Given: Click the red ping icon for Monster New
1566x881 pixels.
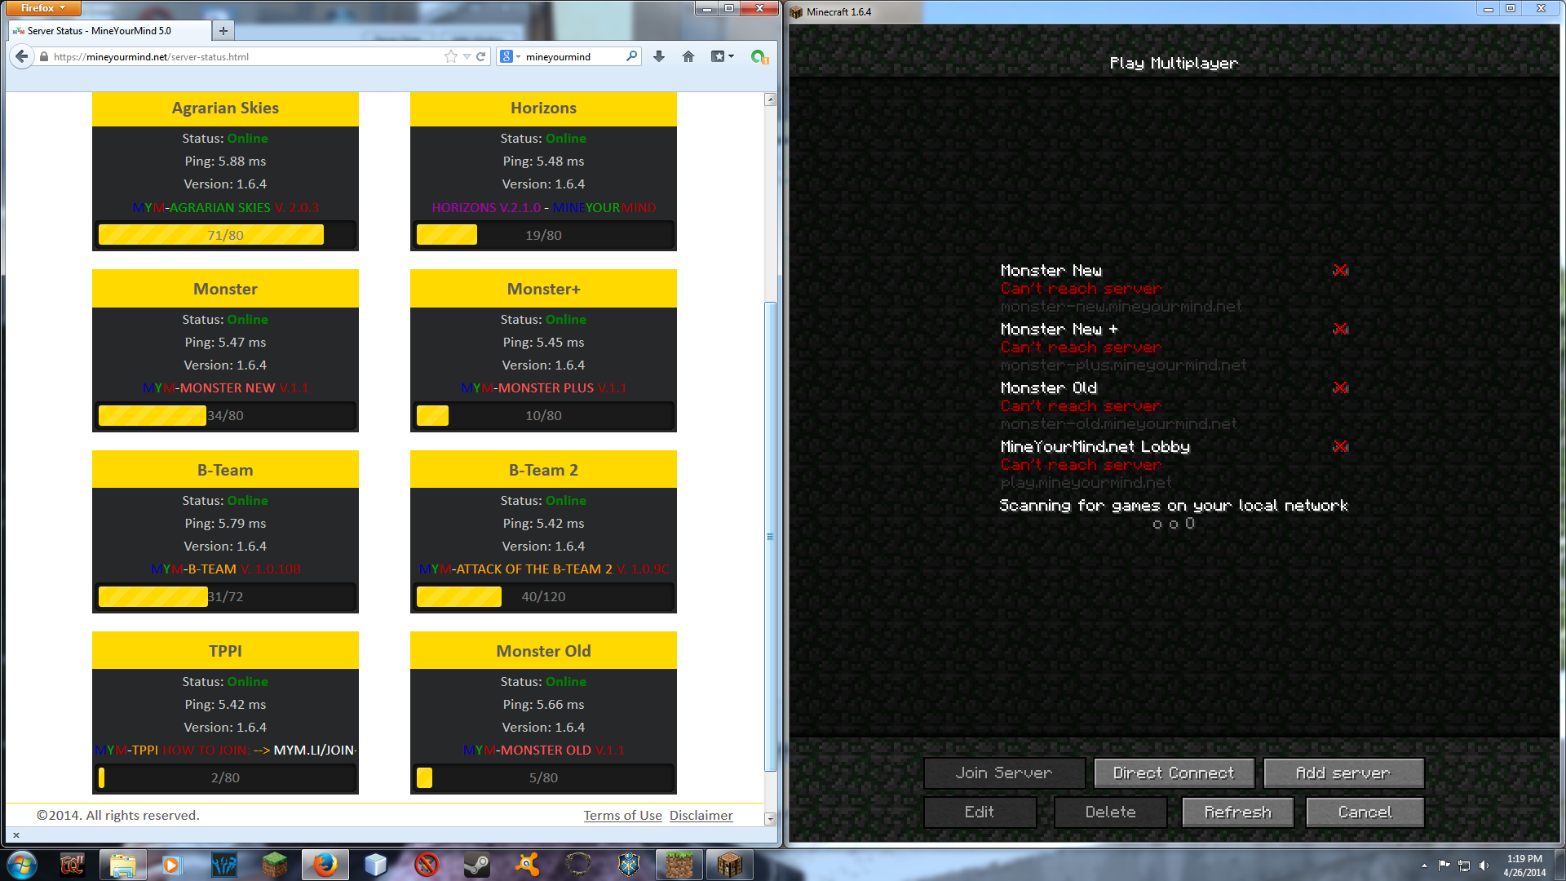Looking at the screenshot, I should tap(1340, 270).
